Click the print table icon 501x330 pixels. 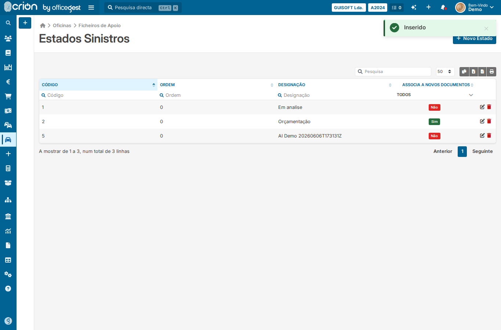491,71
